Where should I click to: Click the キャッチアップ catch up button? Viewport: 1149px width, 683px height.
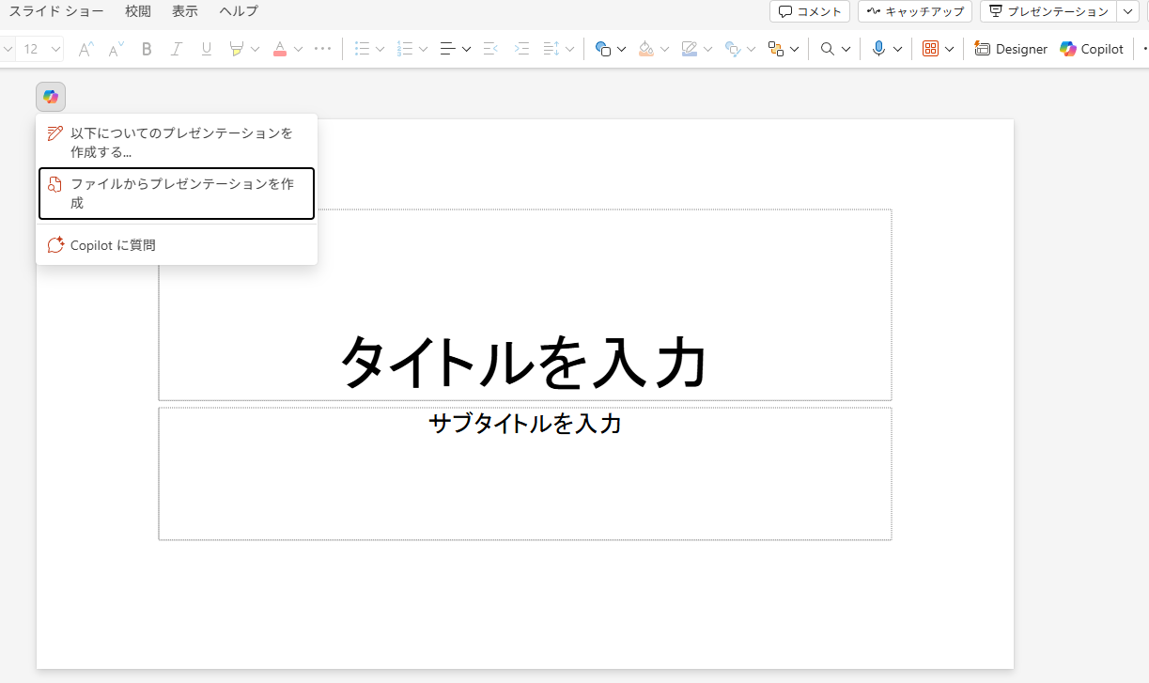click(x=915, y=11)
